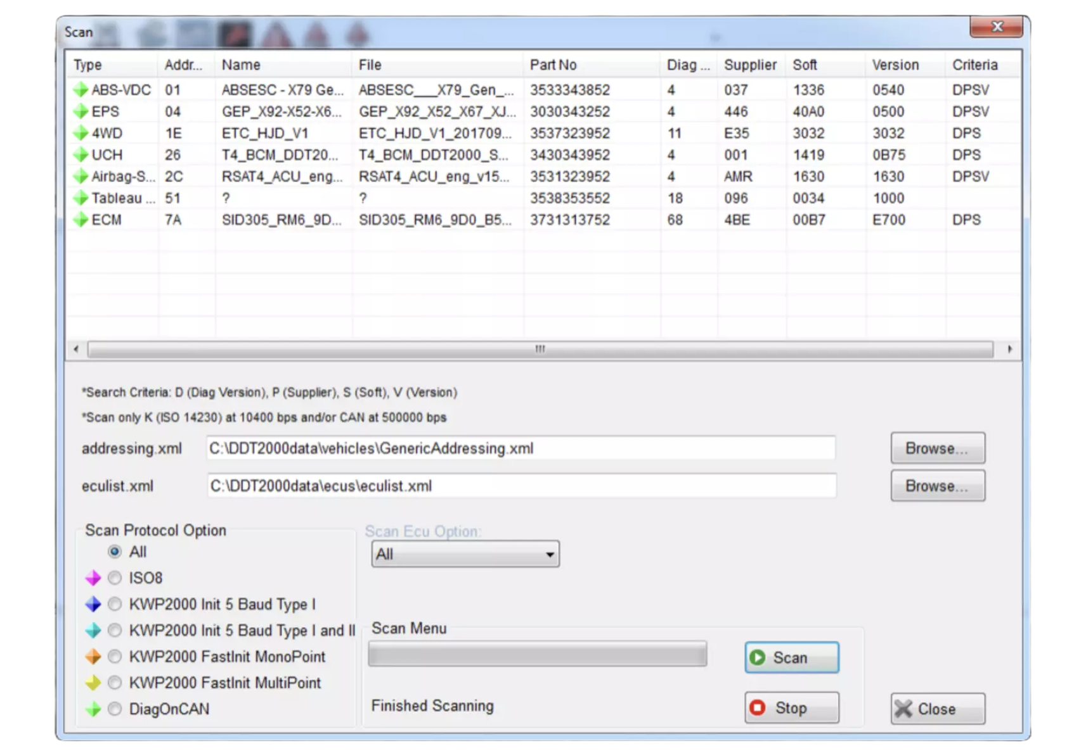Choose KWP2000 Init 5 Baud Type I radio
This screenshot has width=1074, height=753.
click(x=115, y=604)
